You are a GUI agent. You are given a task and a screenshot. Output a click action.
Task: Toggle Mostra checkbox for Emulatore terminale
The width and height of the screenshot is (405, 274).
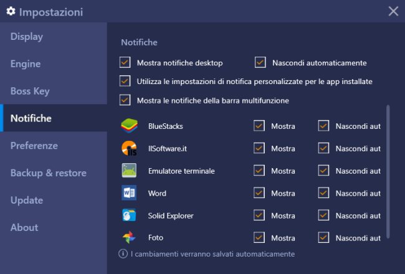click(259, 171)
